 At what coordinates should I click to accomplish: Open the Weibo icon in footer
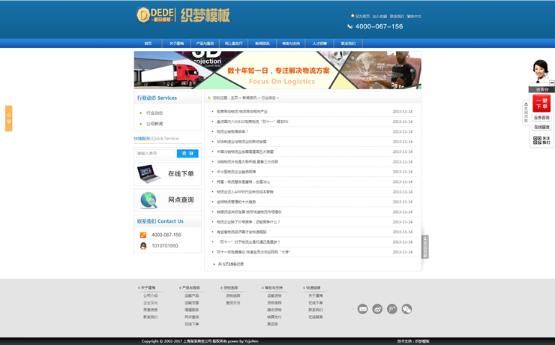[x=377, y=309]
